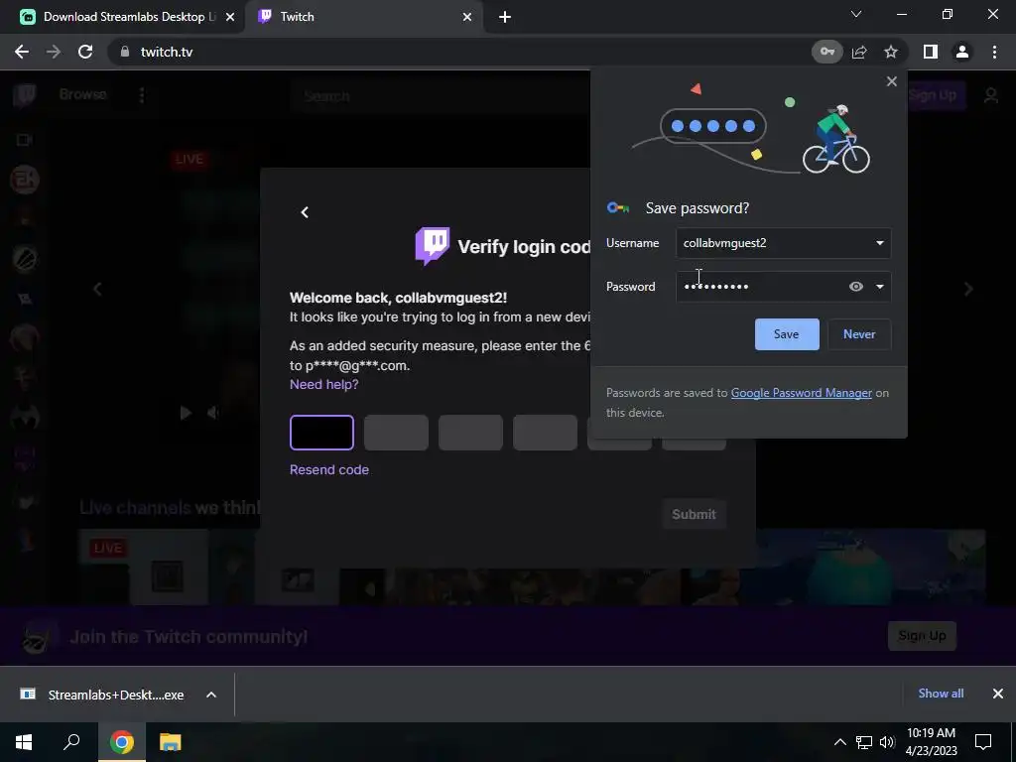Show hidden system tray icons

point(839,742)
